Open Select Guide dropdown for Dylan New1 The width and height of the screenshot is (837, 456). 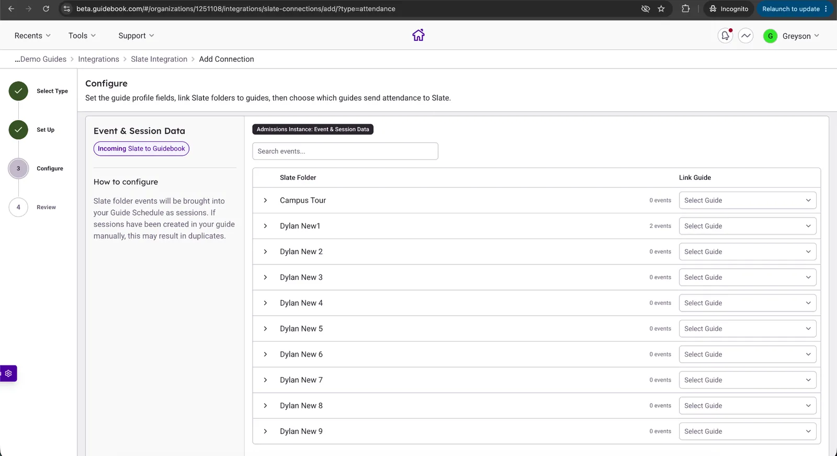coord(748,226)
